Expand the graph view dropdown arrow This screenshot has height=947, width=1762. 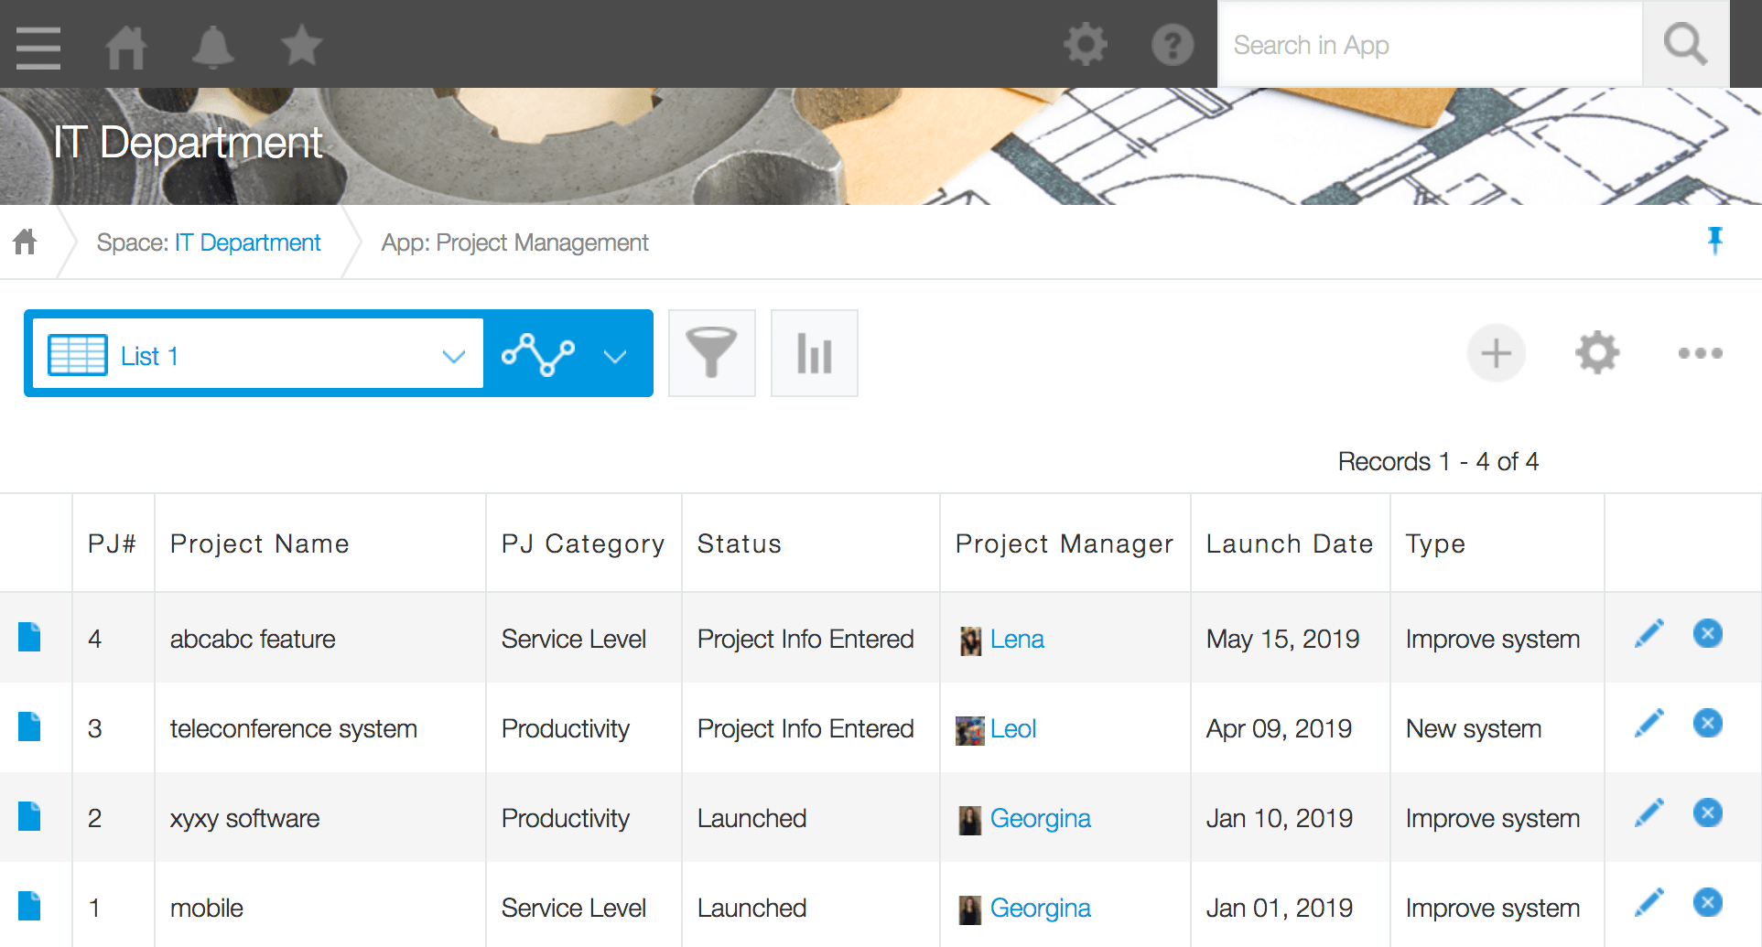(615, 356)
